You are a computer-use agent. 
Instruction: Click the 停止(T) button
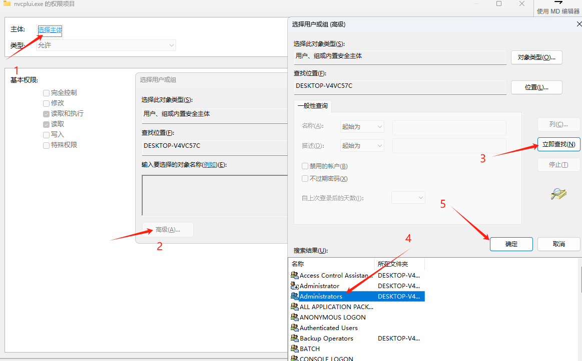[558, 165]
